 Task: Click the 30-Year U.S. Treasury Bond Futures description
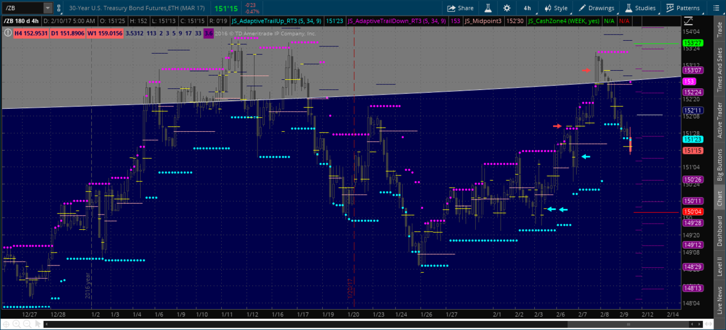click(138, 8)
